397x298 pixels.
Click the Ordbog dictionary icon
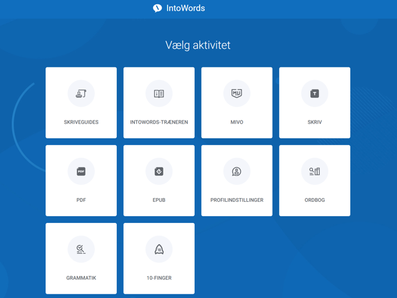coord(315,172)
